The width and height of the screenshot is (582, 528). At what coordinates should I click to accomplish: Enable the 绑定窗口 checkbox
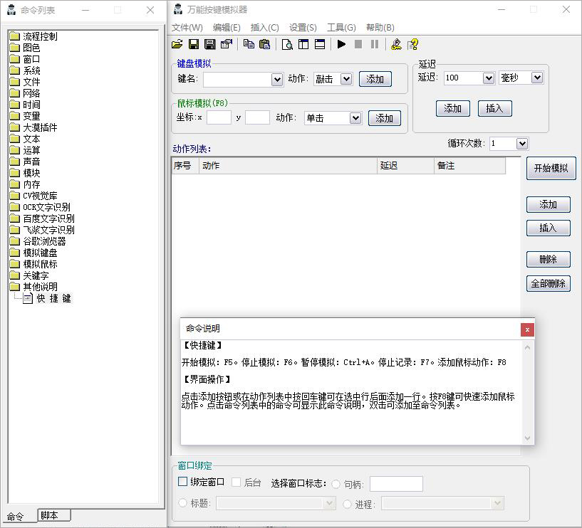coord(182,482)
